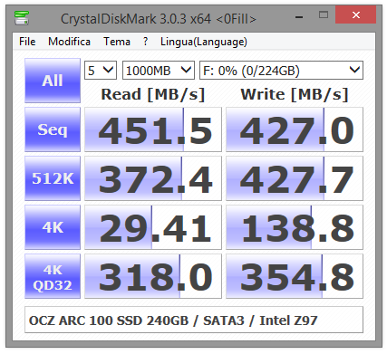Open the Tema menu
Screen dimensions: 387x354
[x=117, y=42]
